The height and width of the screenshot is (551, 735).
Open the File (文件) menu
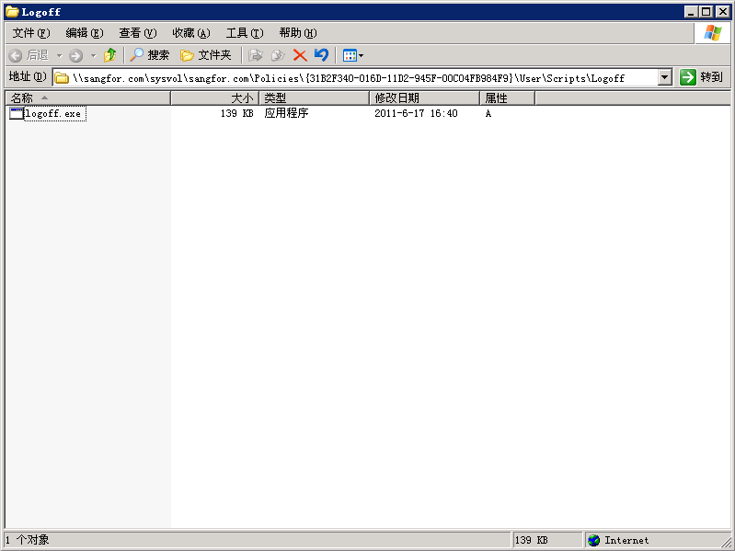point(30,33)
